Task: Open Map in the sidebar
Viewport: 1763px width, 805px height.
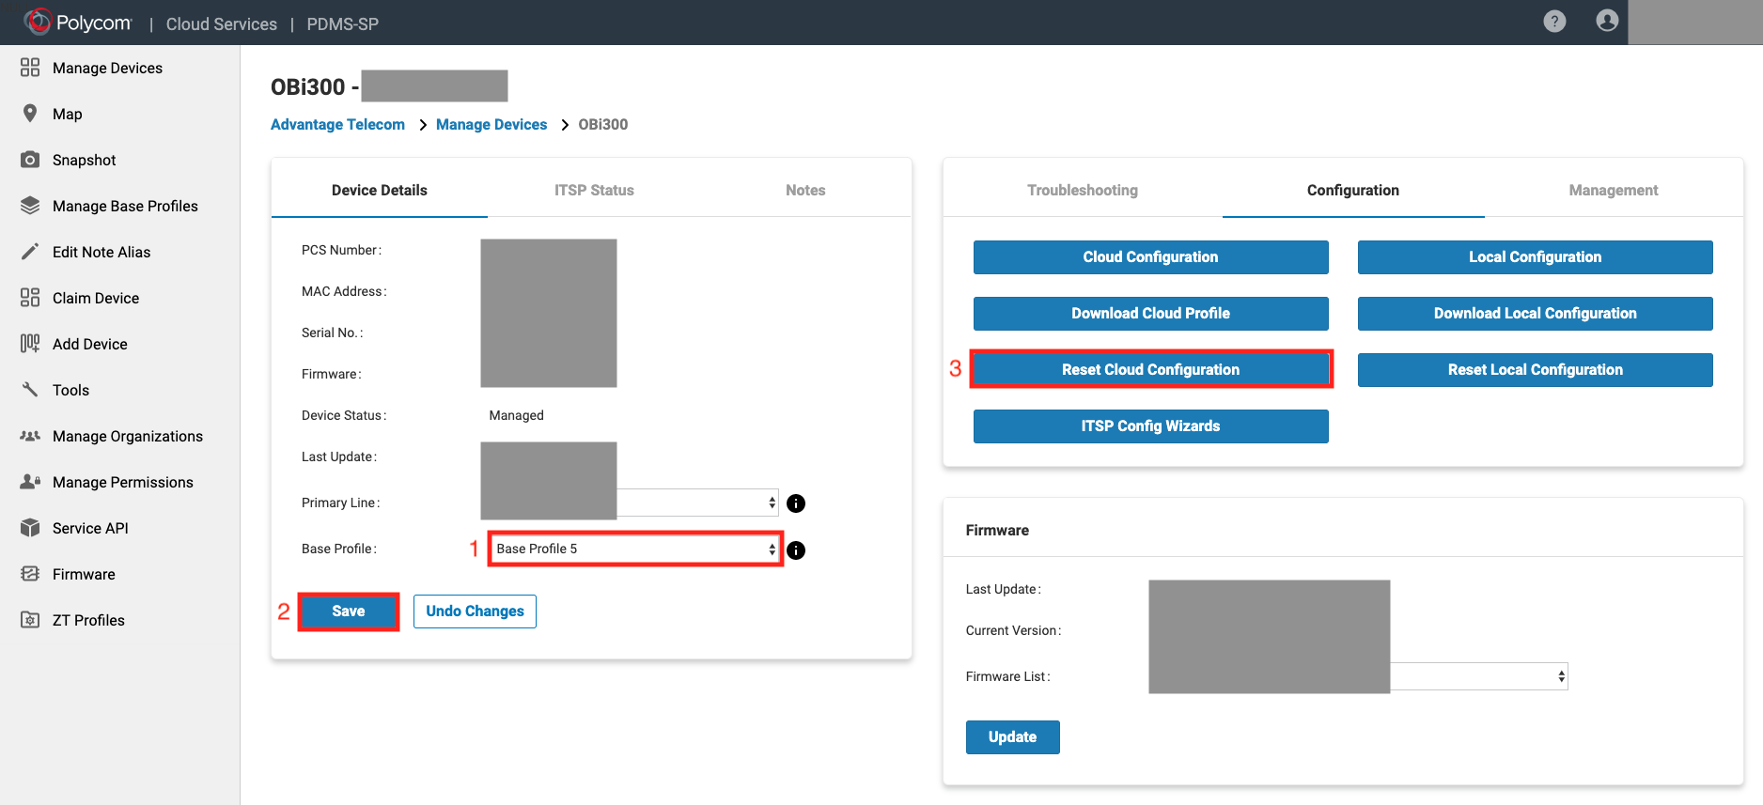Action: click(x=67, y=114)
